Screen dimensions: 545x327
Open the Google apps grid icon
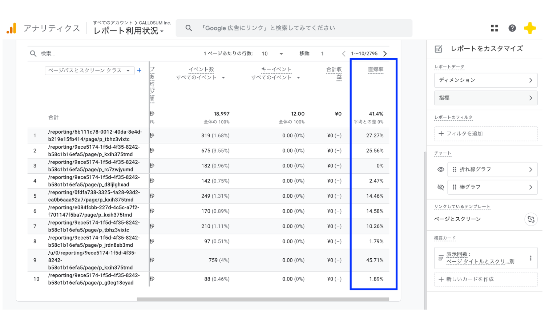494,28
